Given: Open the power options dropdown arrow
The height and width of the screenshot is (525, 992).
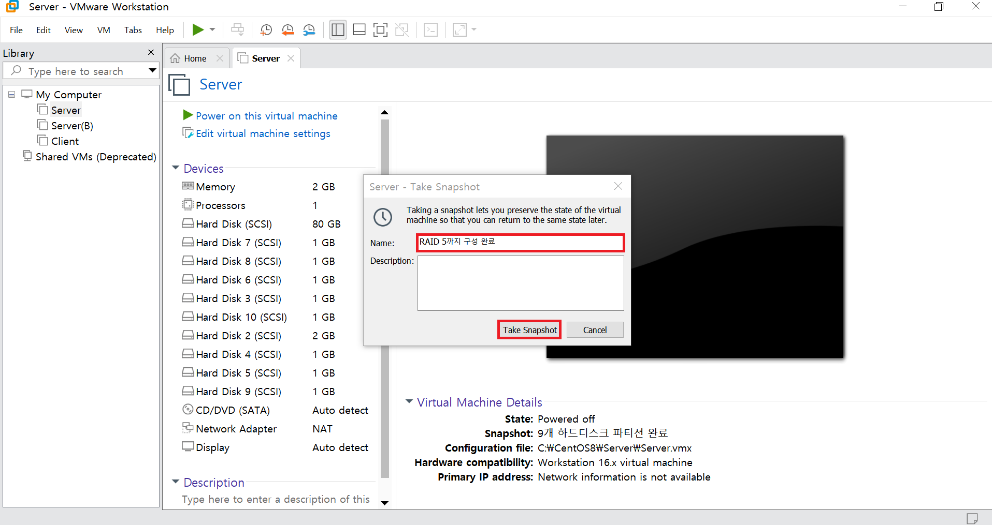Looking at the screenshot, I should pos(212,29).
